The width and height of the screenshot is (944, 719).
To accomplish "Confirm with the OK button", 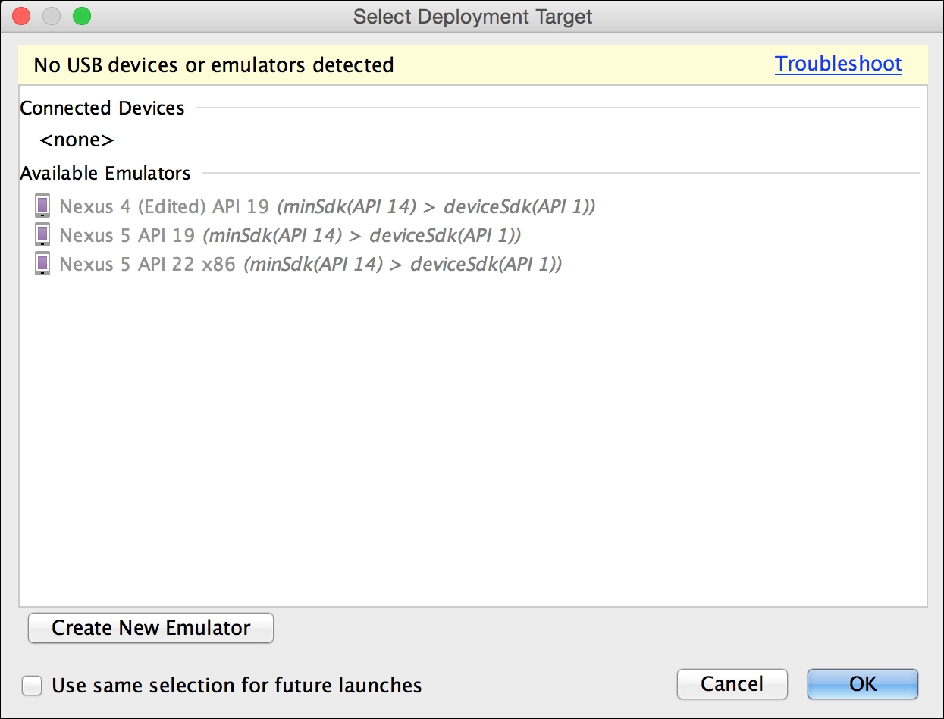I will click(862, 683).
